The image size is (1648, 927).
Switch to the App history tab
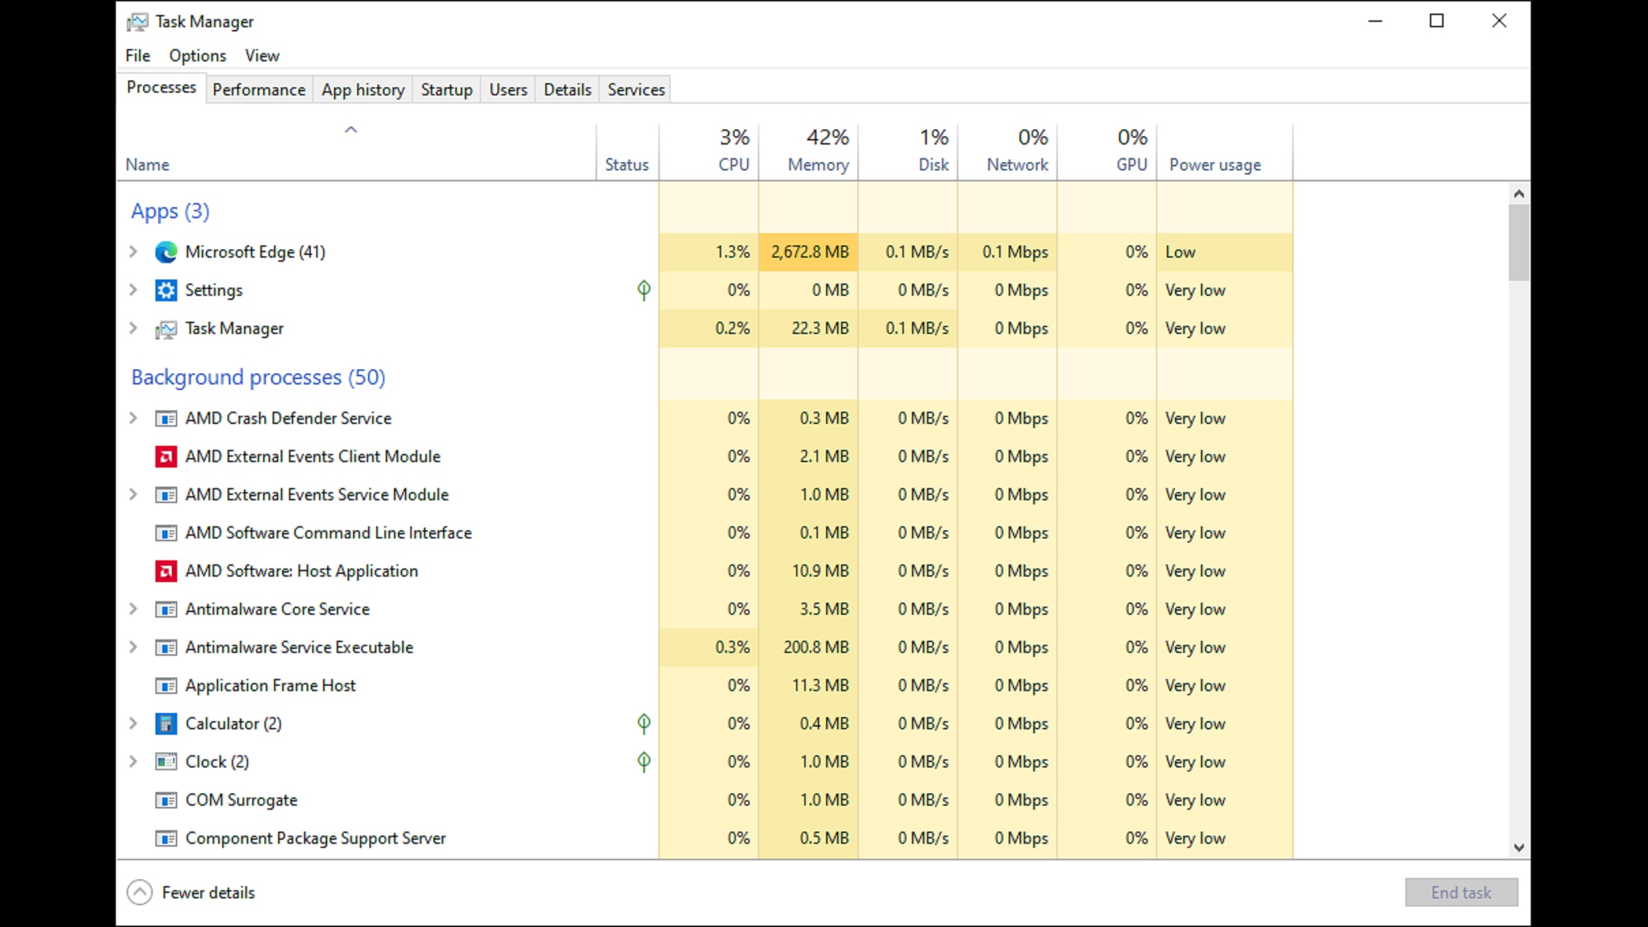tap(363, 90)
